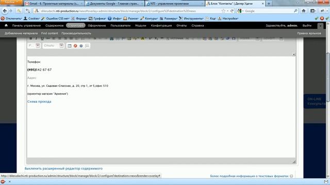Click the Find content shortcut link

tap(49, 33)
